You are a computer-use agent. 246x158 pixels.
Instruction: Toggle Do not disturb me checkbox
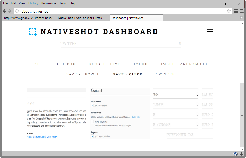click(93, 122)
